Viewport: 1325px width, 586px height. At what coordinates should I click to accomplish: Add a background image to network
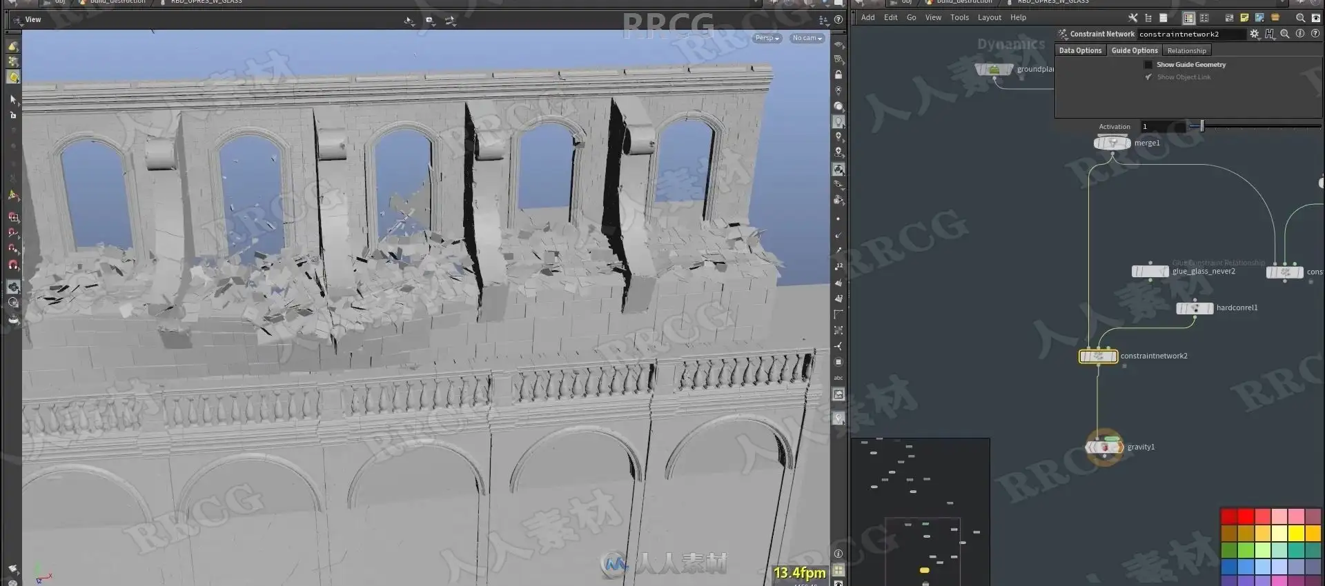(x=1259, y=18)
